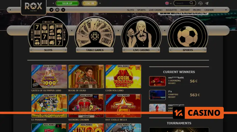Go to the Instant menu item
Image resolution: width=237 pixels, height=132 pixels.
[185, 10]
